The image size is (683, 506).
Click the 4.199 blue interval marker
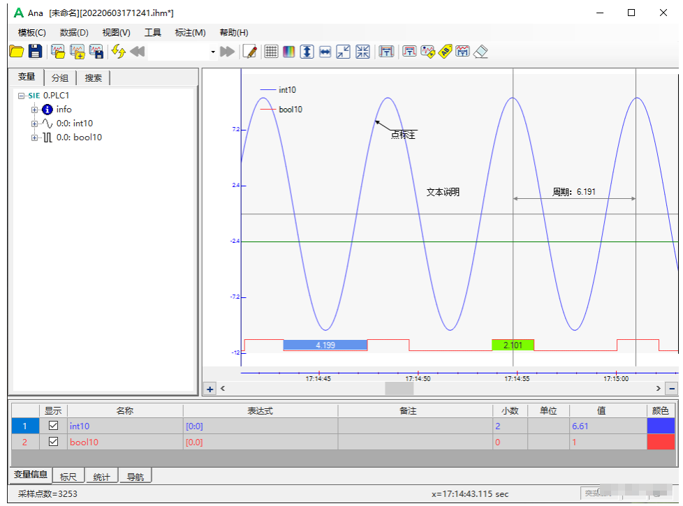[325, 345]
